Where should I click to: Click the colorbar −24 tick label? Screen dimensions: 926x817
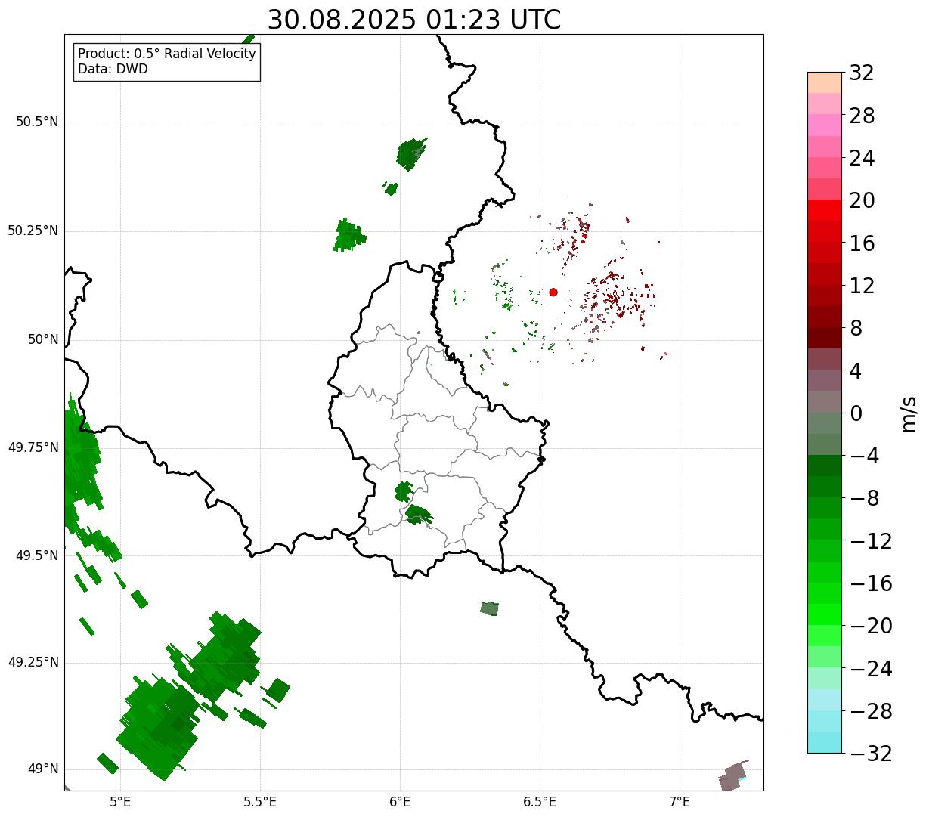pyautogui.click(x=871, y=669)
